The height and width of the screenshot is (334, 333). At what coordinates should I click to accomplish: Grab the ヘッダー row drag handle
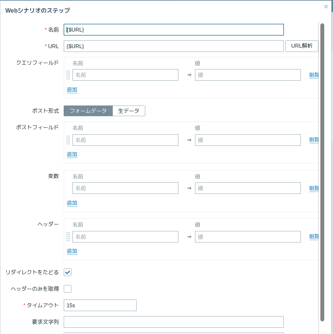[x=68, y=237]
